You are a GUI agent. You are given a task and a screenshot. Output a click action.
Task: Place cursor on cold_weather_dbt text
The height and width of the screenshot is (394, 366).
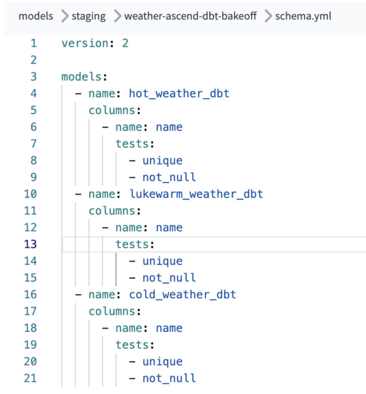(183, 294)
